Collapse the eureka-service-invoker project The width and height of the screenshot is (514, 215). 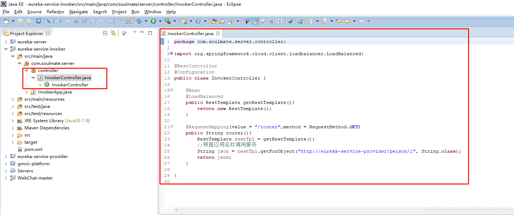pos(6,49)
